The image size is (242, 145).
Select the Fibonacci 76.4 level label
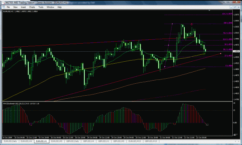click(x=228, y=33)
